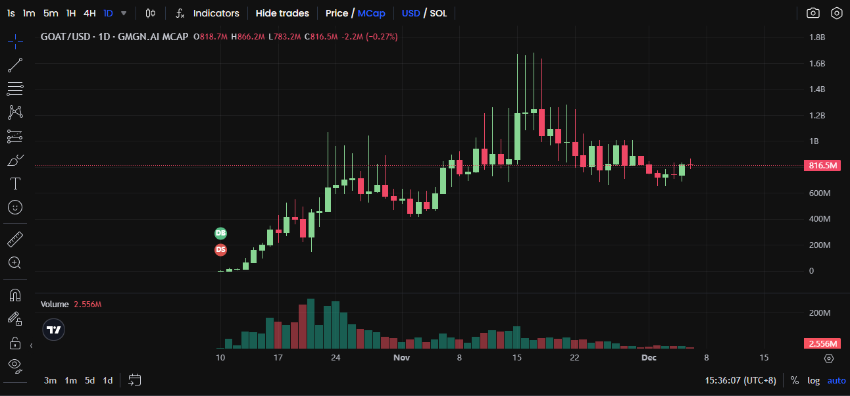Toggle lock all drawing tools
This screenshot has height=396, width=850.
point(15,343)
